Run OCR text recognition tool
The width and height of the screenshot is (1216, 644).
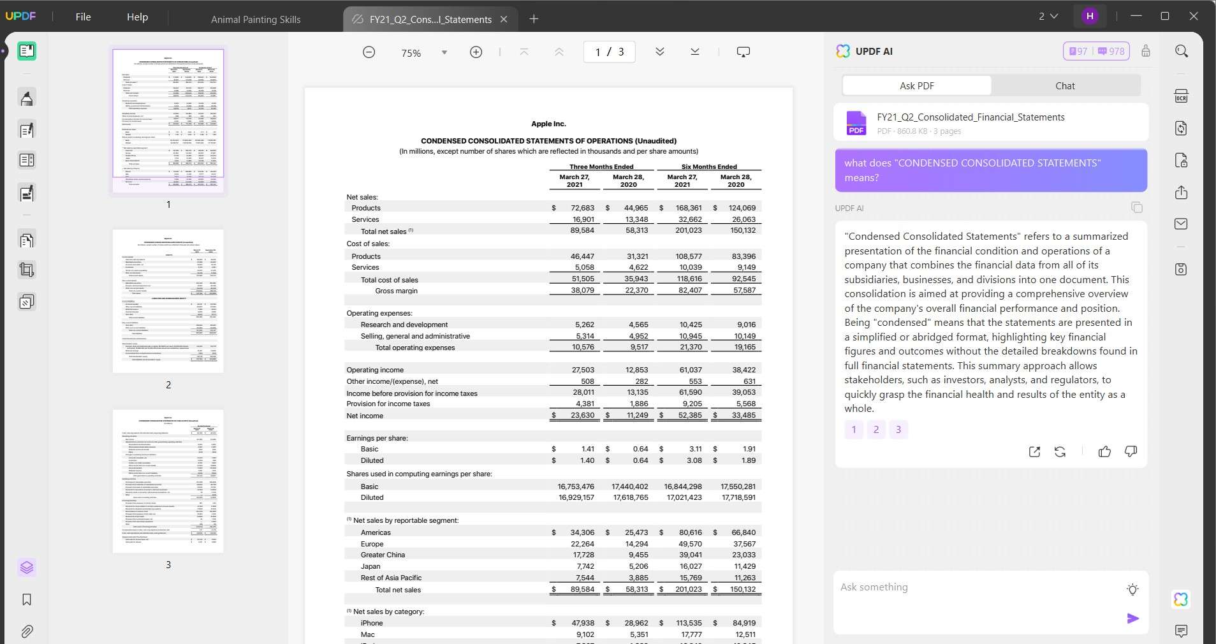(1181, 96)
